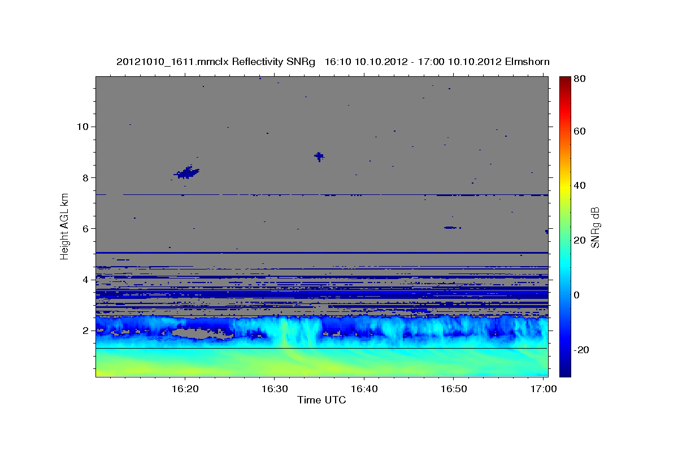Image resolution: width=678 pixels, height=452 pixels.
Task: Click the 'SNRg dB' colorbar label
Action: (x=595, y=227)
